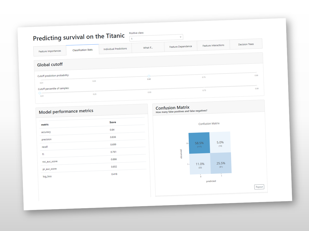
Task: Open the Feature Importances tab
Action: (50, 51)
